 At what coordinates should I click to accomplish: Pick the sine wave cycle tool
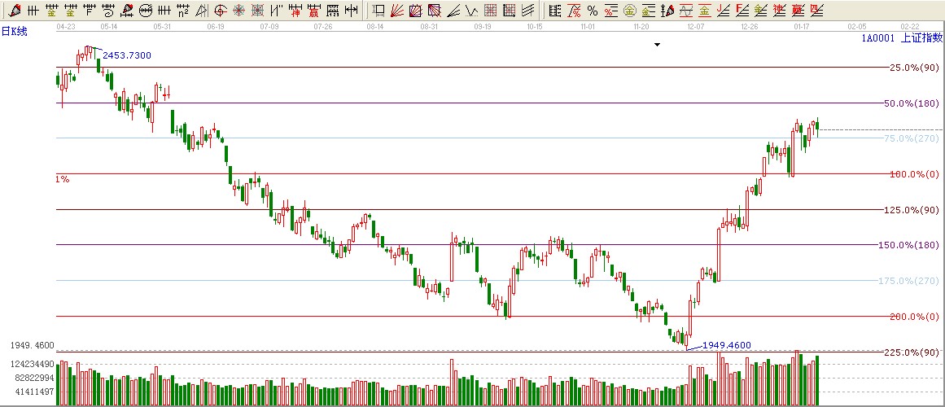(685, 11)
